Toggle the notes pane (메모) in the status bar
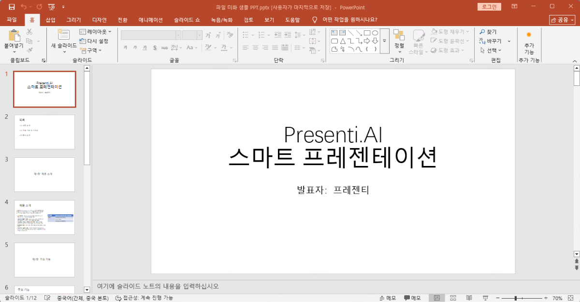The image size is (580, 302). 388,298
